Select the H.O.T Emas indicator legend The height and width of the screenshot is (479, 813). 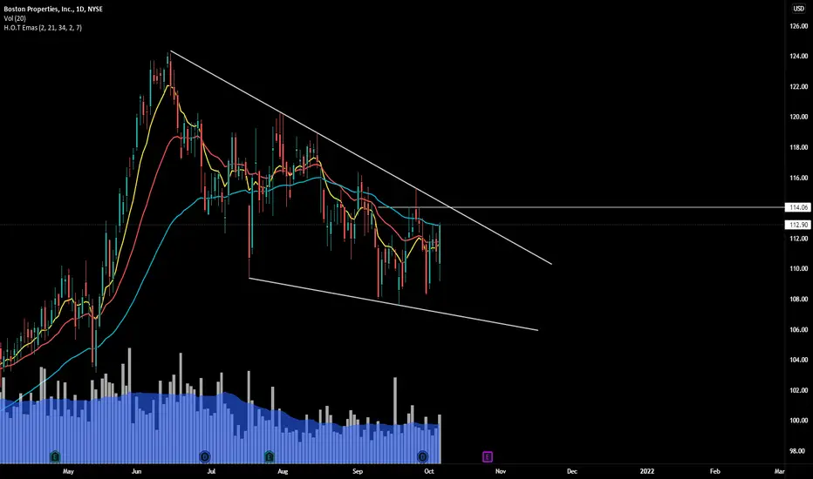(43, 28)
